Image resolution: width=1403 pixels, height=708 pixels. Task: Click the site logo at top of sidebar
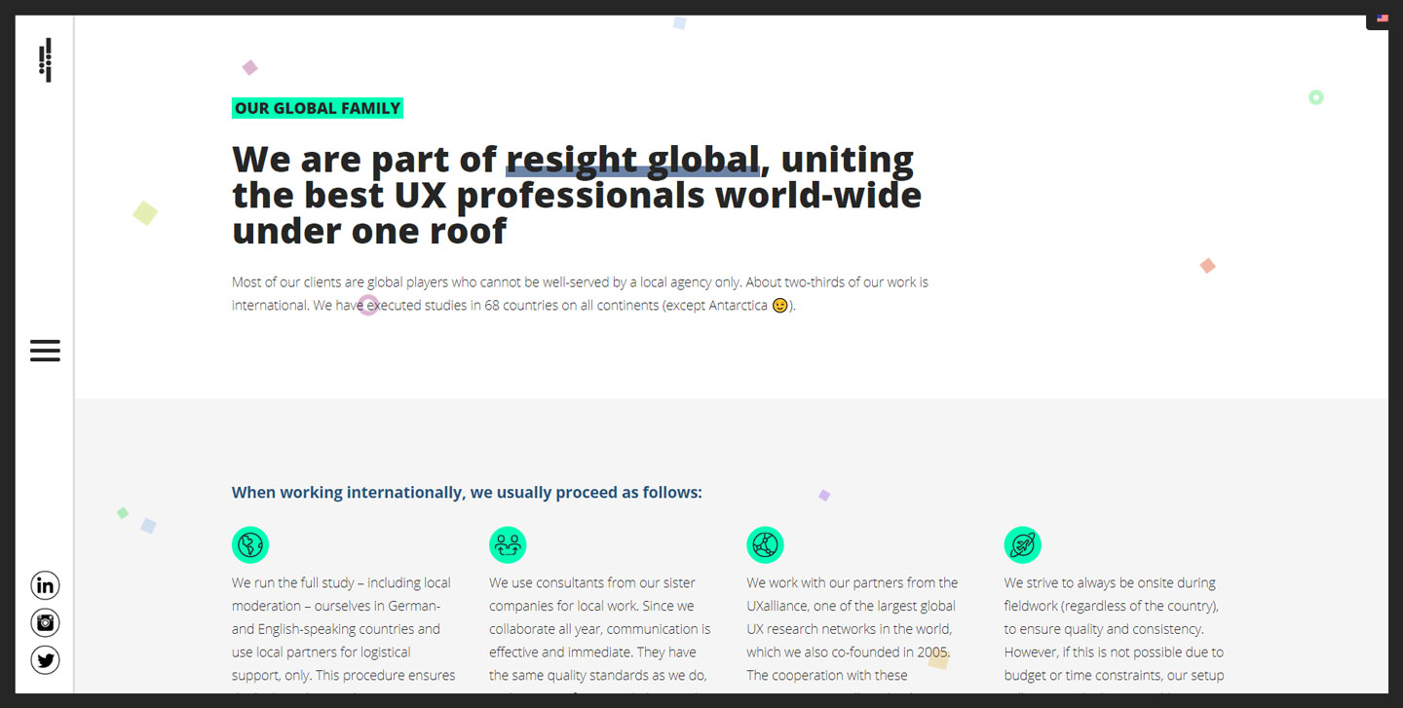[x=45, y=60]
